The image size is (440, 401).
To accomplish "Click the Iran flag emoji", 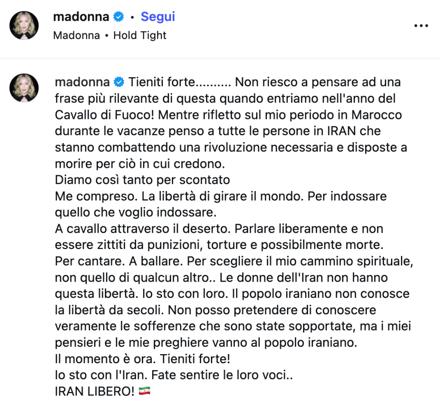I will pos(147,392).
